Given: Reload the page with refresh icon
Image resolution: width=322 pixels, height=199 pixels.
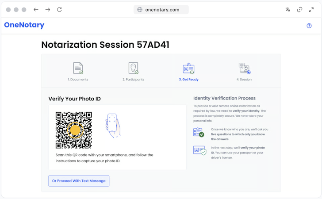Looking at the screenshot, I should [x=60, y=10].
